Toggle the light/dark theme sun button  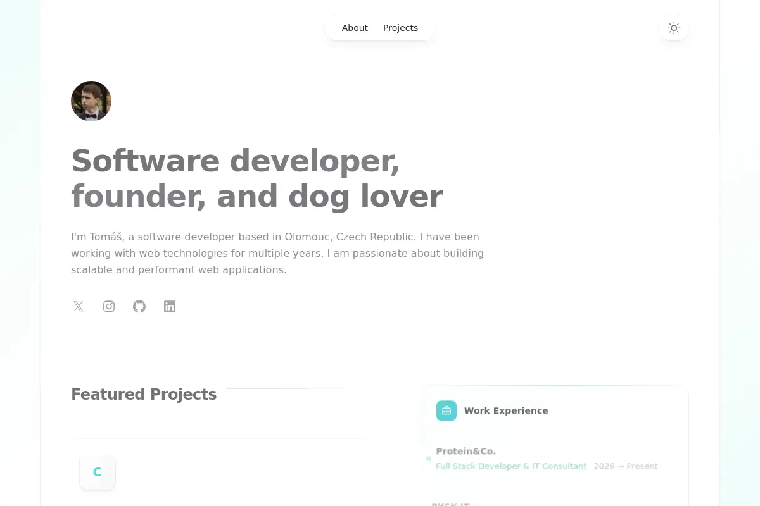(x=674, y=28)
